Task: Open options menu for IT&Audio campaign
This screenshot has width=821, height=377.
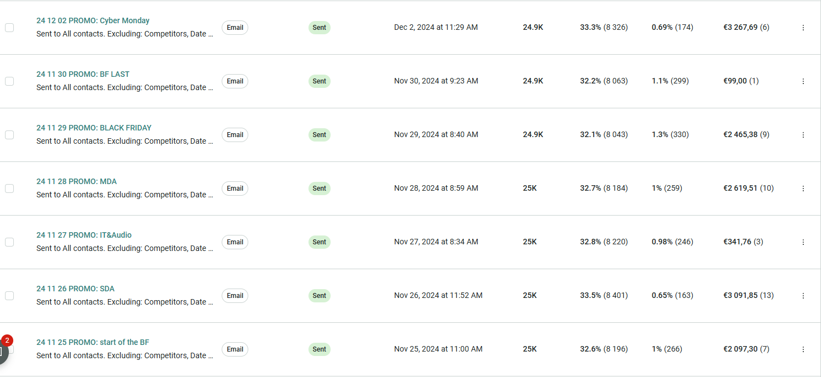Action: [803, 242]
